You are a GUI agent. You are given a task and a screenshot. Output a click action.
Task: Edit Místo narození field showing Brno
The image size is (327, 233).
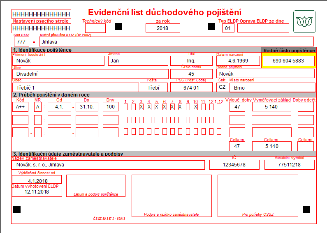click(273, 88)
